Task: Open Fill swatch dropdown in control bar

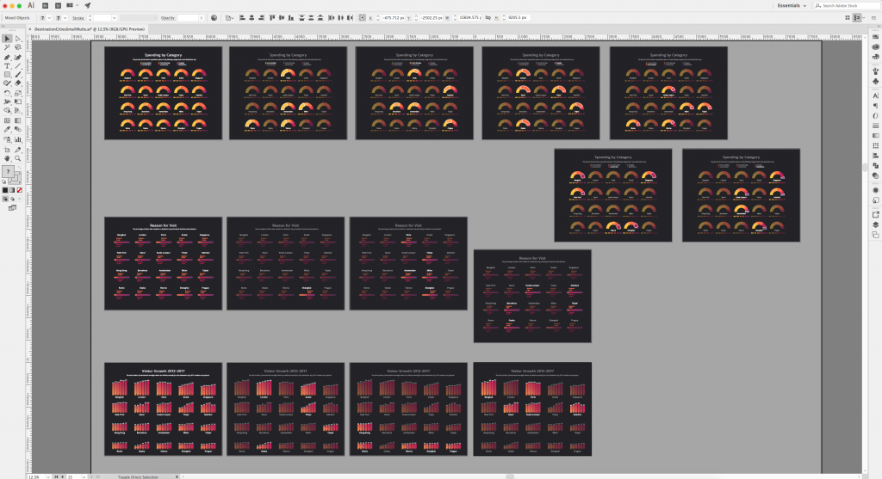Action: pyautogui.click(x=49, y=18)
